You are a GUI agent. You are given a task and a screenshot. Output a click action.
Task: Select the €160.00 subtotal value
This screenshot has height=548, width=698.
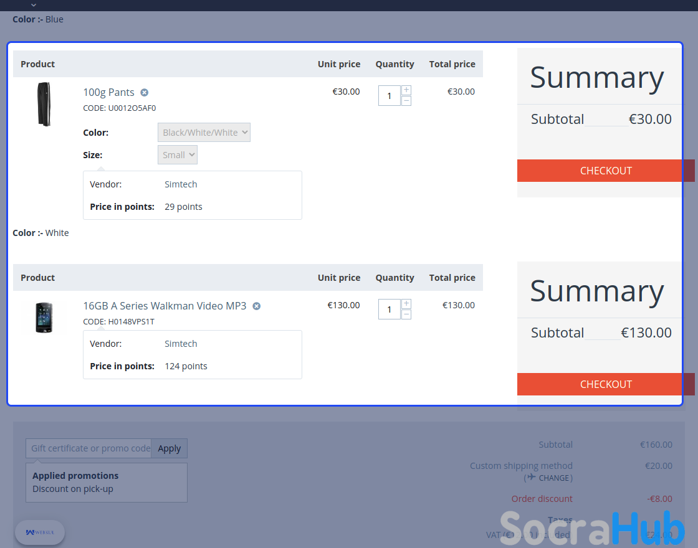click(x=656, y=445)
